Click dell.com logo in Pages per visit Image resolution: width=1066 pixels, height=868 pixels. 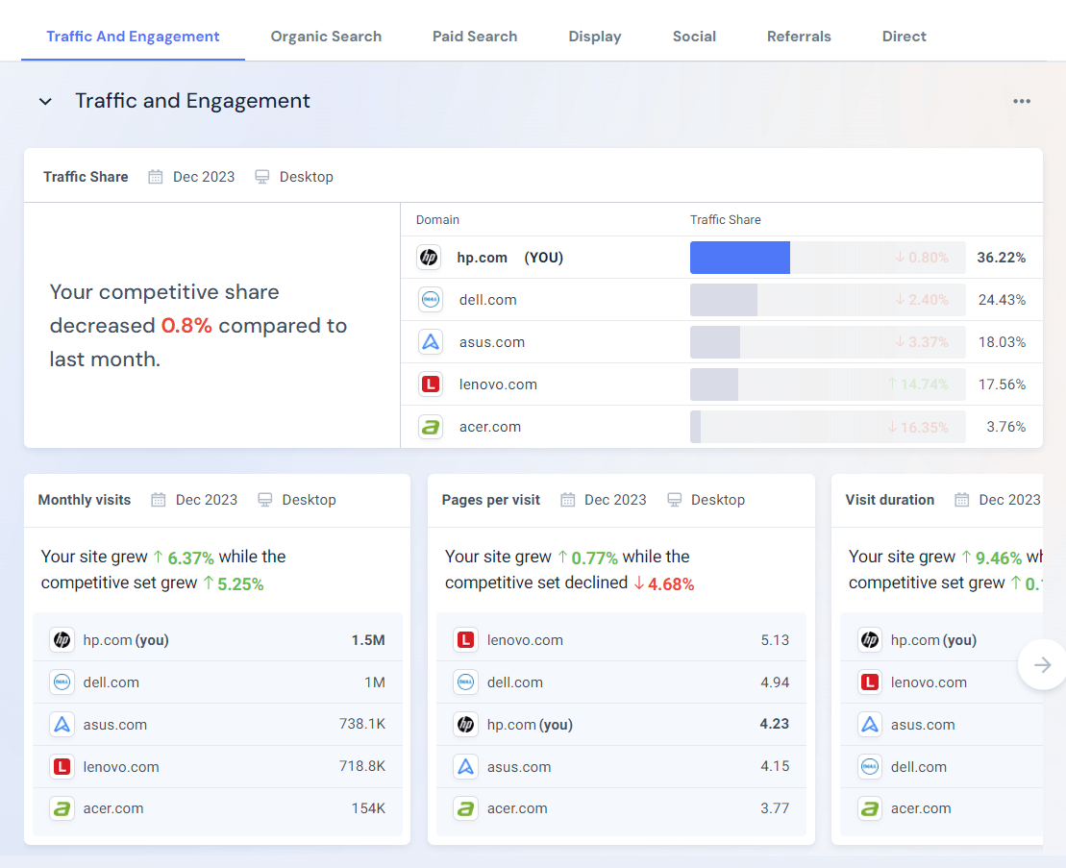point(465,682)
